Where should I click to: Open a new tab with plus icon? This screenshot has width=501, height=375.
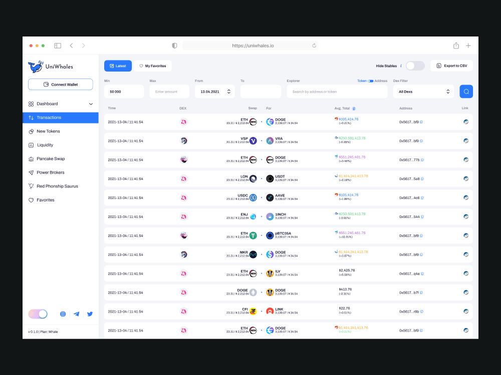(x=468, y=45)
